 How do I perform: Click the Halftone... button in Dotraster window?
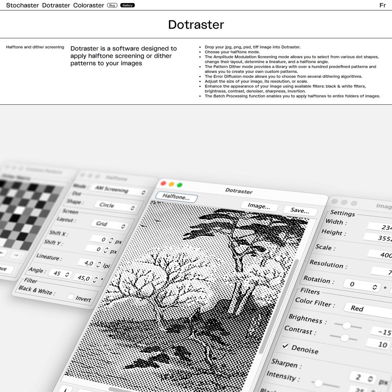click(176, 197)
